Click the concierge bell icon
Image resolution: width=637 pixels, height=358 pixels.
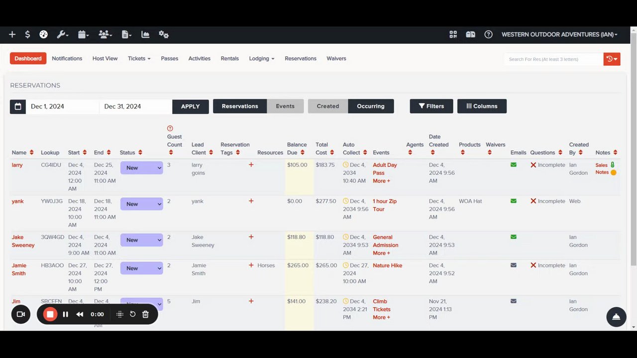coord(616,317)
